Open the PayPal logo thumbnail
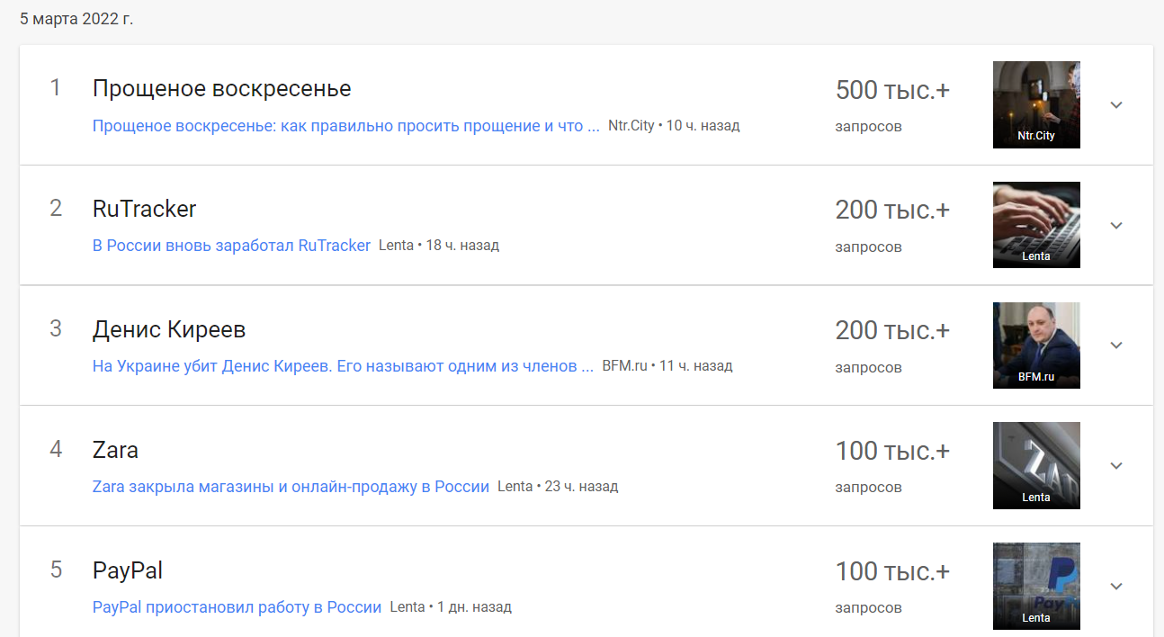1164x637 pixels. (x=1036, y=586)
